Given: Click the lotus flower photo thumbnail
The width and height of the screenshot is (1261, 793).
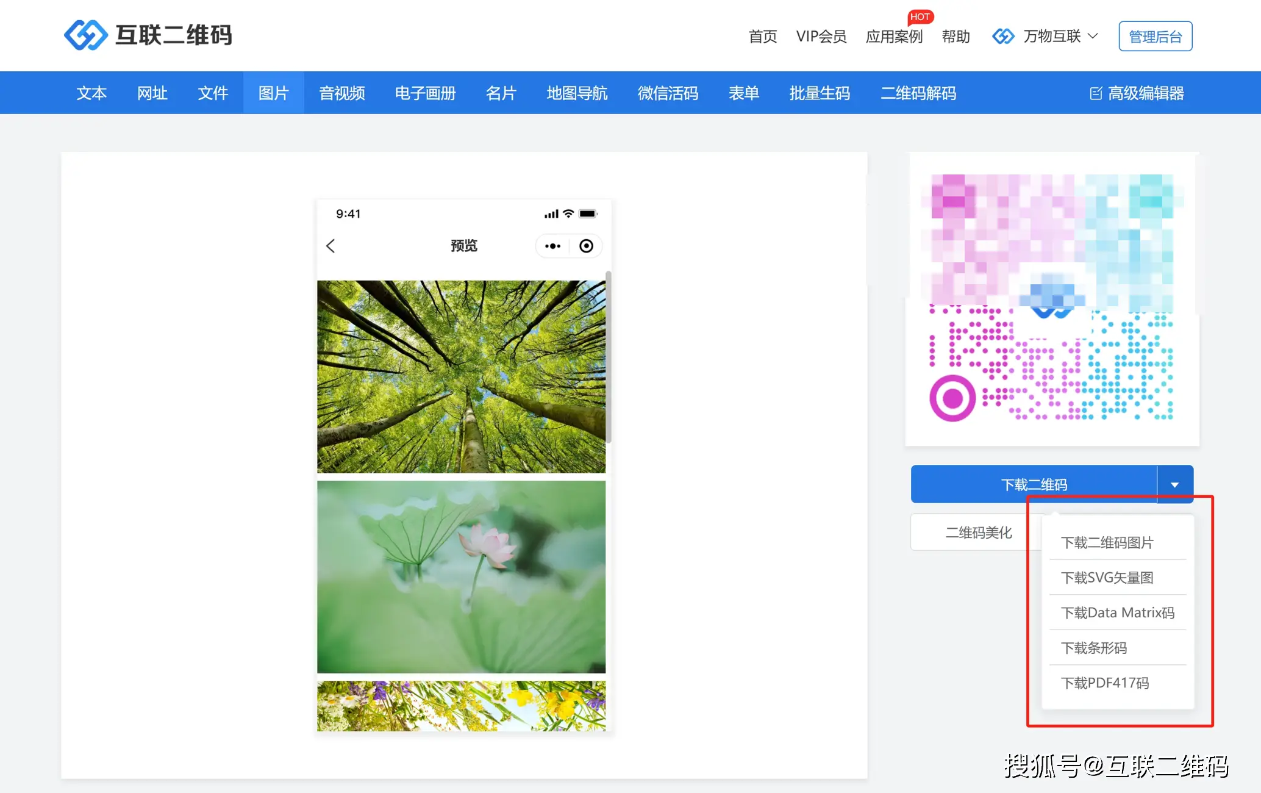Looking at the screenshot, I should [461, 576].
